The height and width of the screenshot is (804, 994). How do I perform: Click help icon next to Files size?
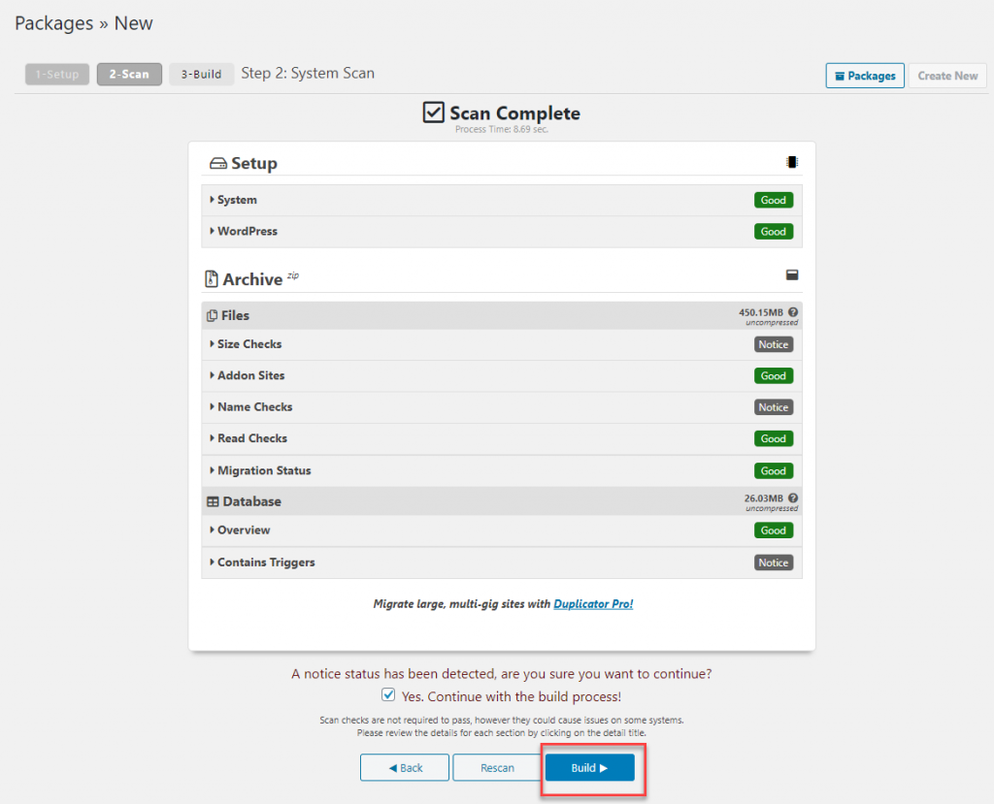tap(793, 312)
